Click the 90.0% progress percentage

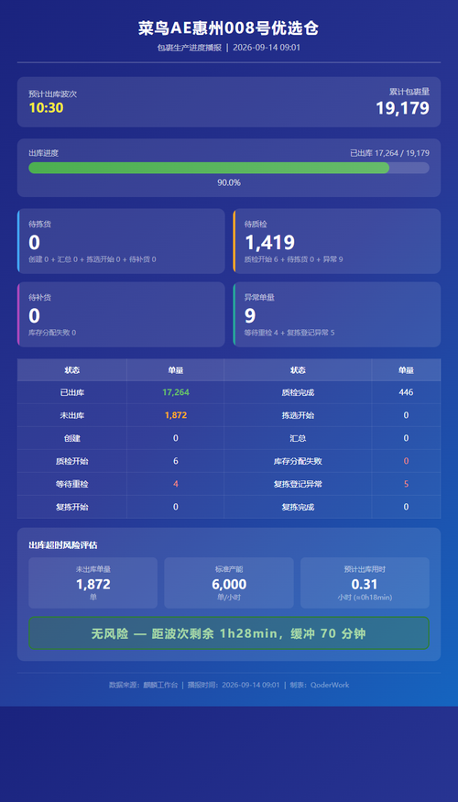228,182
